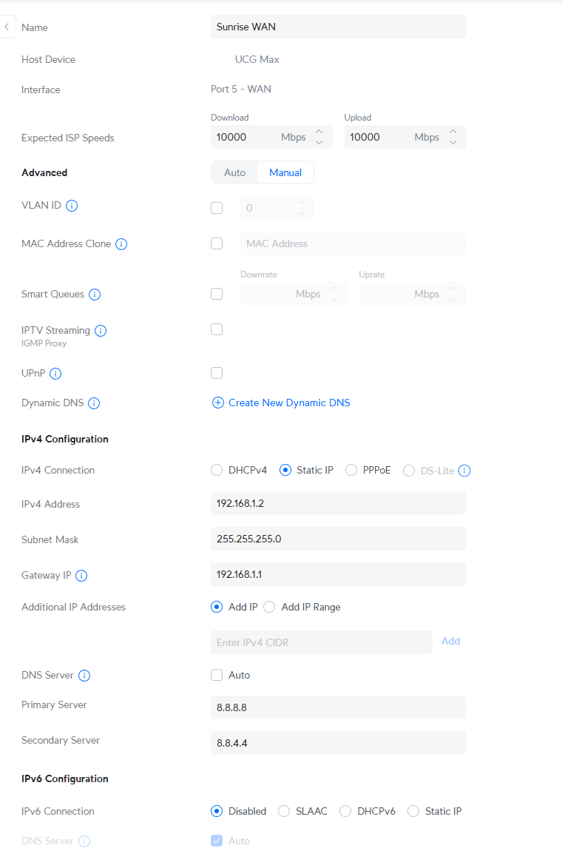Increase the Download speed with the up arrow

pyautogui.click(x=319, y=132)
